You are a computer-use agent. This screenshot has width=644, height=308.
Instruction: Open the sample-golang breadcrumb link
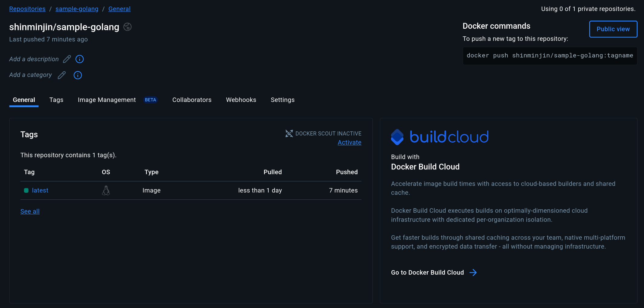(77, 9)
